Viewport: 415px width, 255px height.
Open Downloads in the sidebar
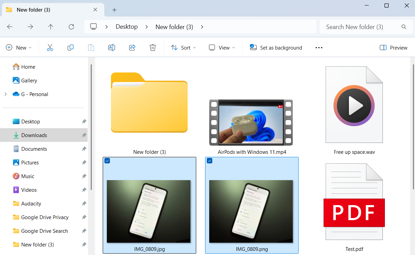click(x=30, y=135)
